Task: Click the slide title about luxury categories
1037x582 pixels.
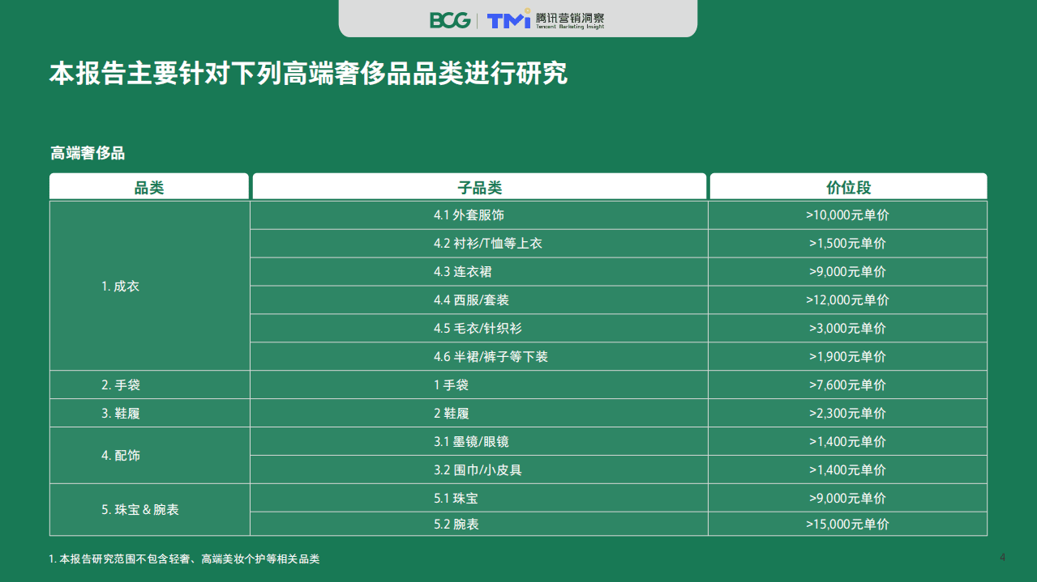Action: [303, 72]
